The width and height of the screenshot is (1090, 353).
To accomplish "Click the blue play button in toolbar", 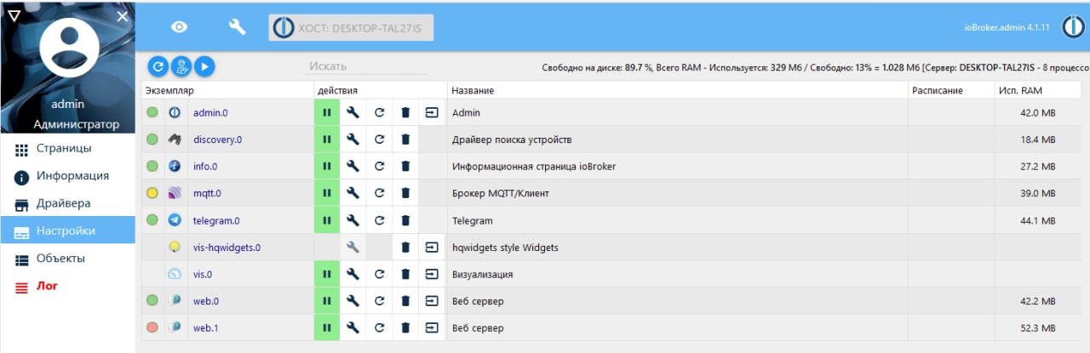I will [204, 66].
